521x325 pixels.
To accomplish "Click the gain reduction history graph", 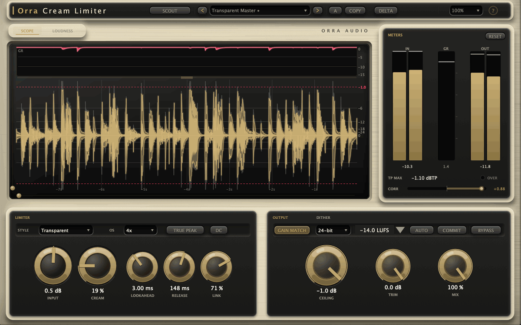I will [x=187, y=61].
